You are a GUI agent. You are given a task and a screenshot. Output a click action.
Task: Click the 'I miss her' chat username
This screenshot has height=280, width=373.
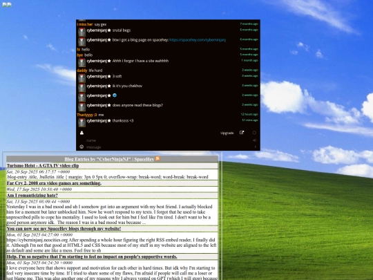(85, 24)
